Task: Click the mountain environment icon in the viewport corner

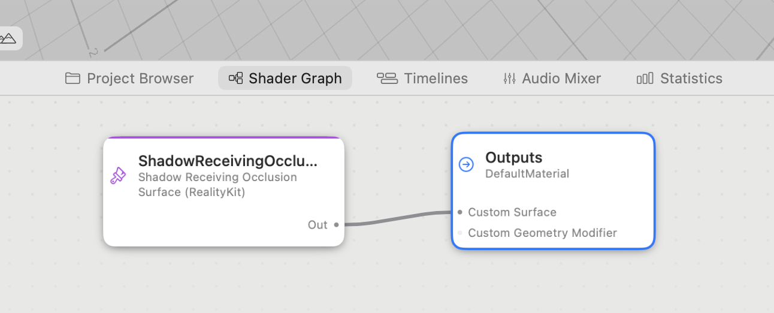Action: (7, 38)
